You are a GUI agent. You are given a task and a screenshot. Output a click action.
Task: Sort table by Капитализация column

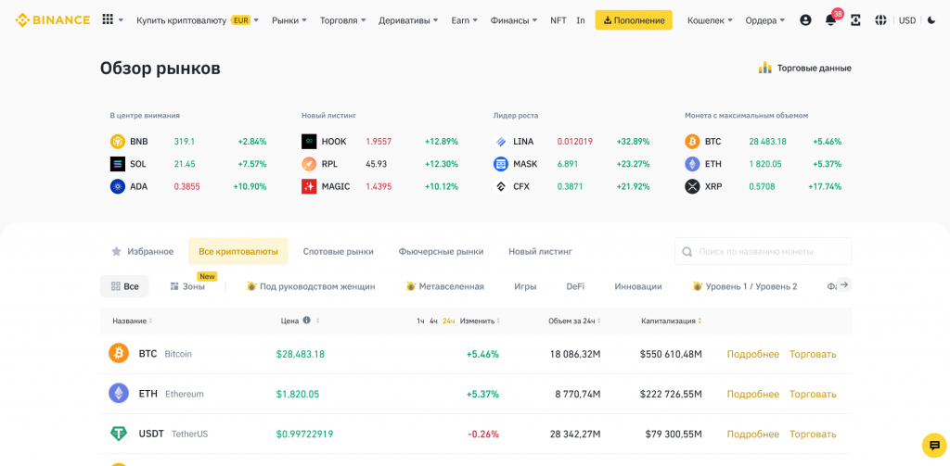pyautogui.click(x=670, y=321)
